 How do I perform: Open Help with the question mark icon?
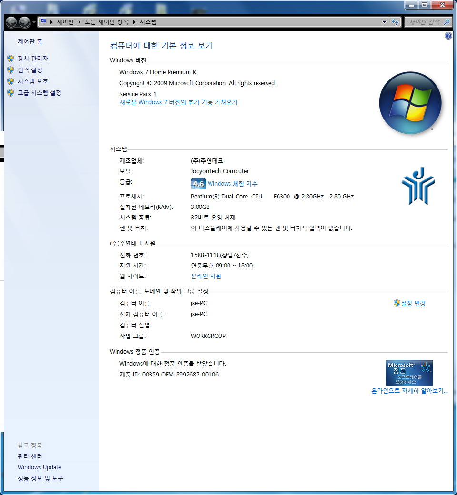(x=448, y=36)
